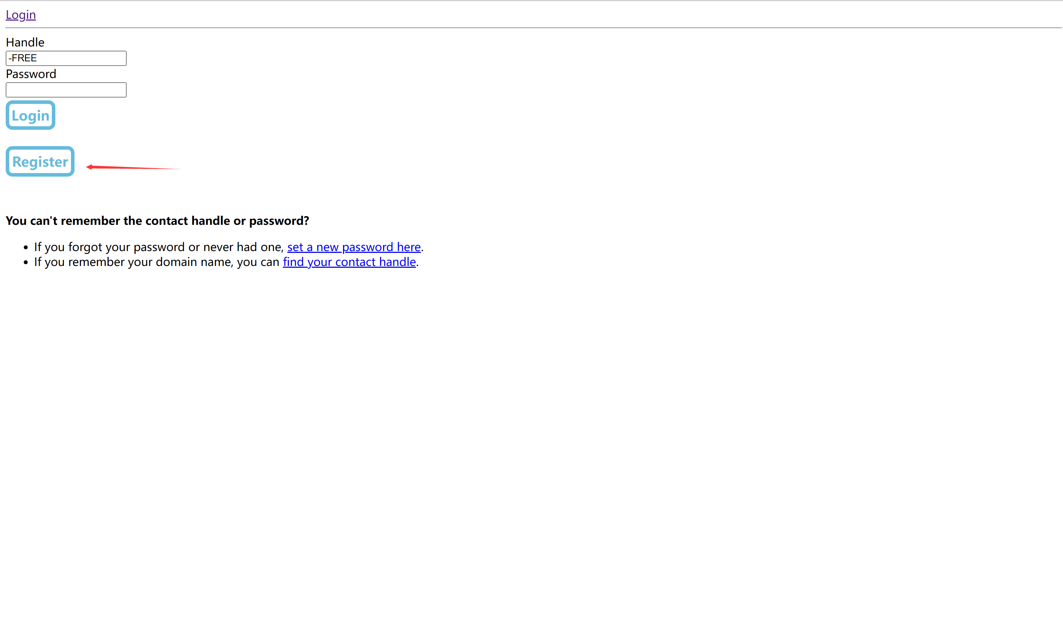The height and width of the screenshot is (644, 1063).
Task: Follow the 'find your contact handle' link
Action: point(349,262)
